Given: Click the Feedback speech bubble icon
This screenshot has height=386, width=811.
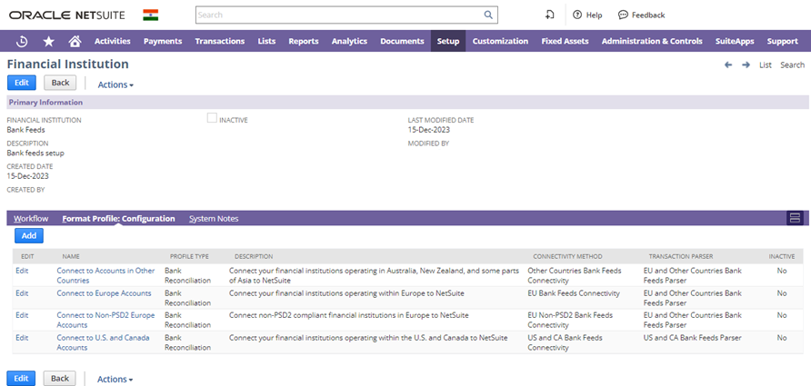Looking at the screenshot, I should coord(623,15).
